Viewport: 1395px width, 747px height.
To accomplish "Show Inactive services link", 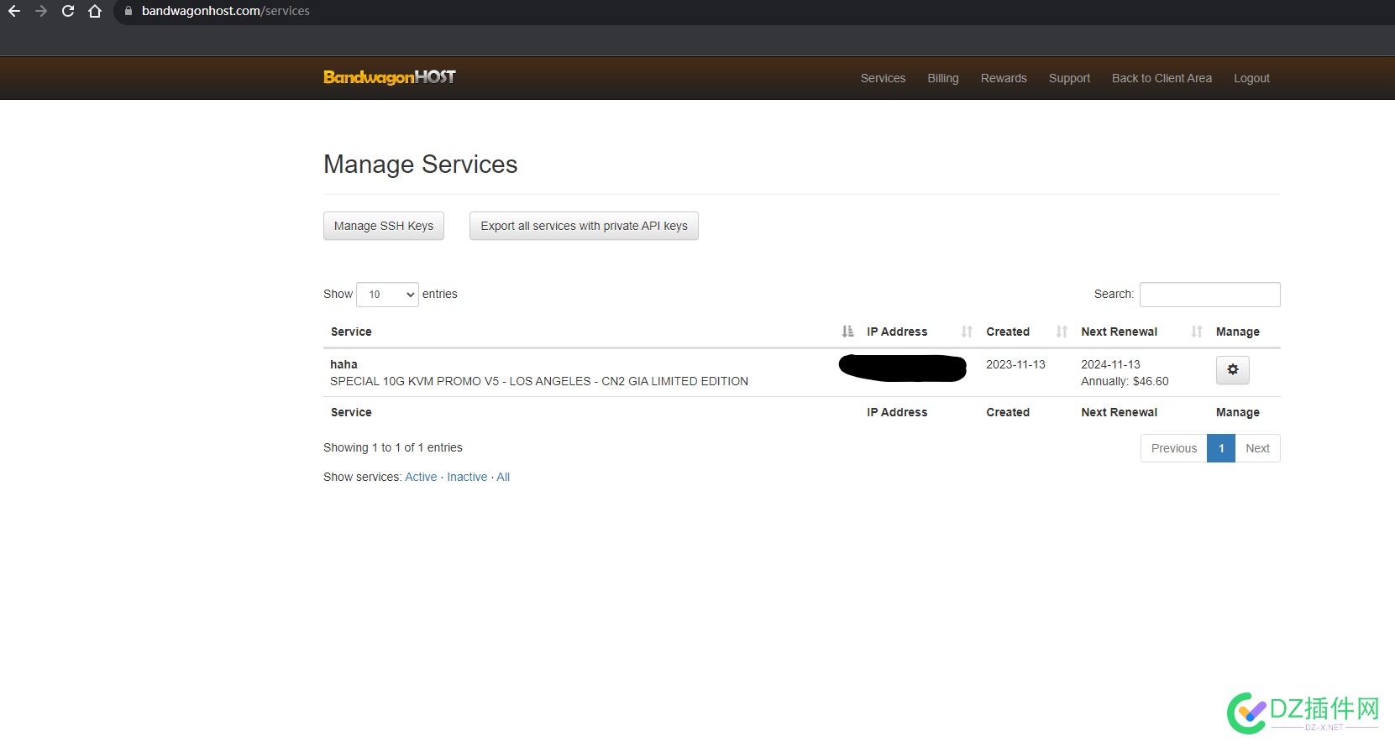I will tap(467, 477).
